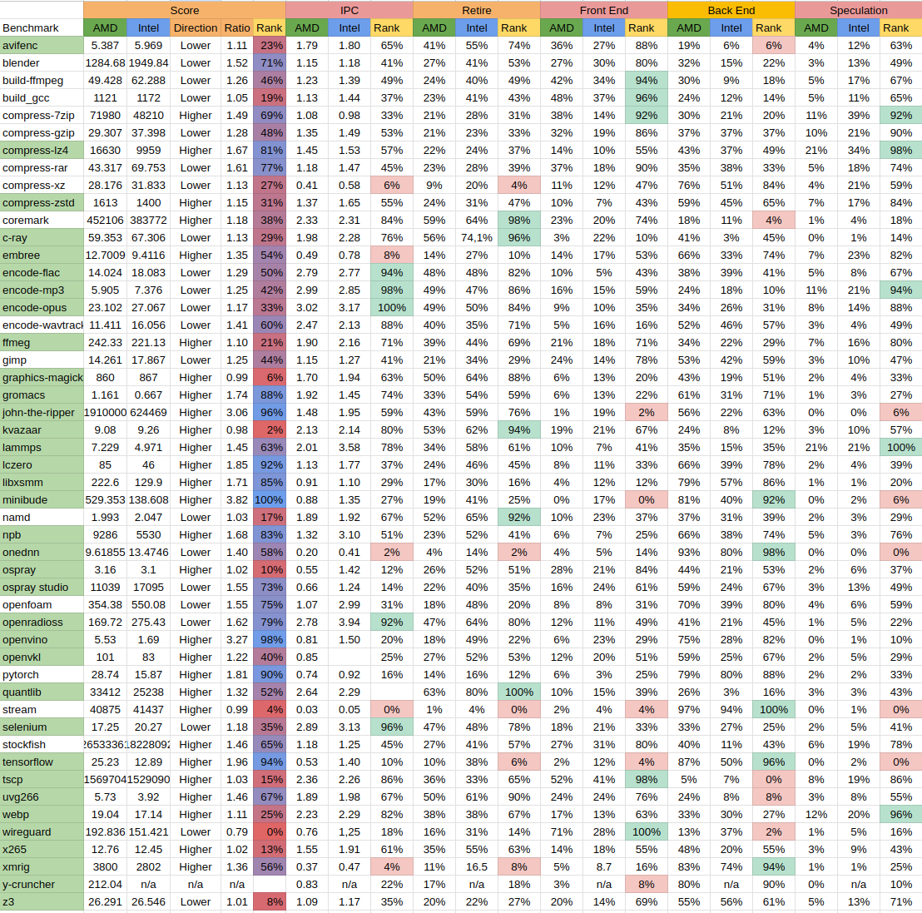Select stream's 100% Back End Rank cell
This screenshot has width=922, height=913.
773,709
